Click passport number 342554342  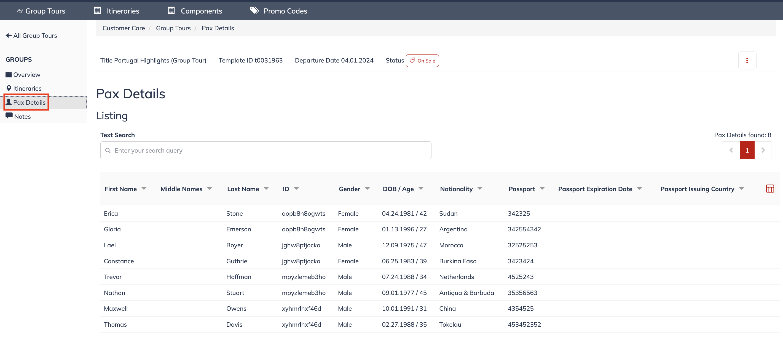pos(524,229)
